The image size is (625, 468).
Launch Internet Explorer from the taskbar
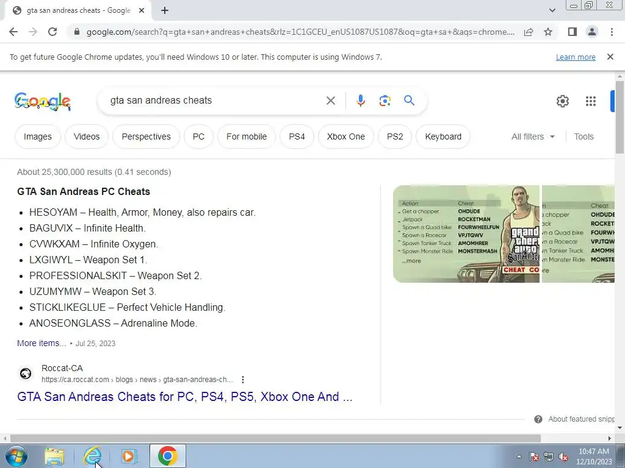point(92,456)
